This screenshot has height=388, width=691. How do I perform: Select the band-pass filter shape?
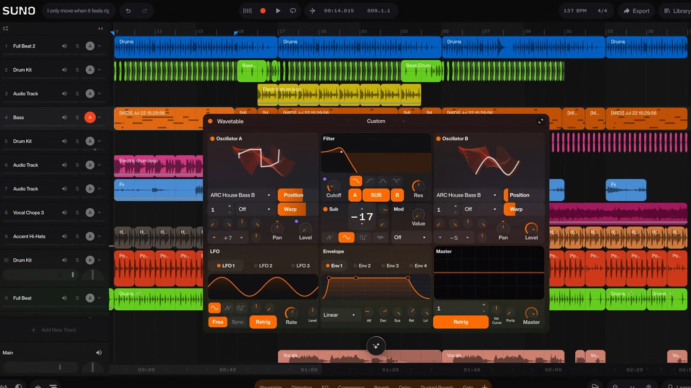point(383,181)
